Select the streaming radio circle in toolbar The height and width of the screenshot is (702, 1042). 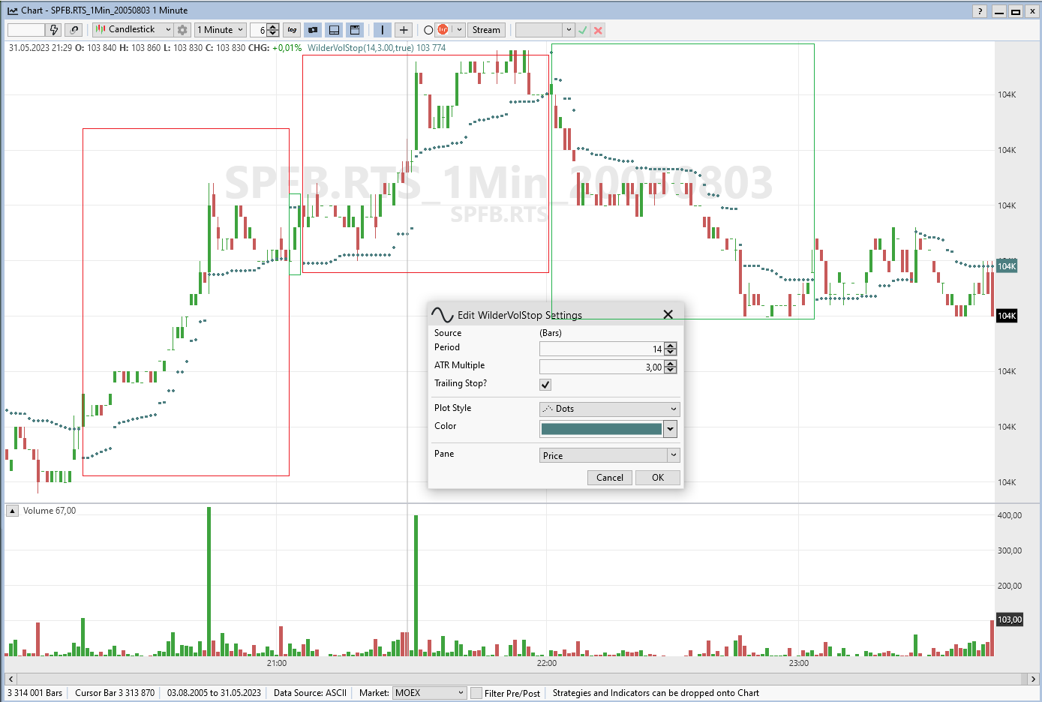coord(428,30)
